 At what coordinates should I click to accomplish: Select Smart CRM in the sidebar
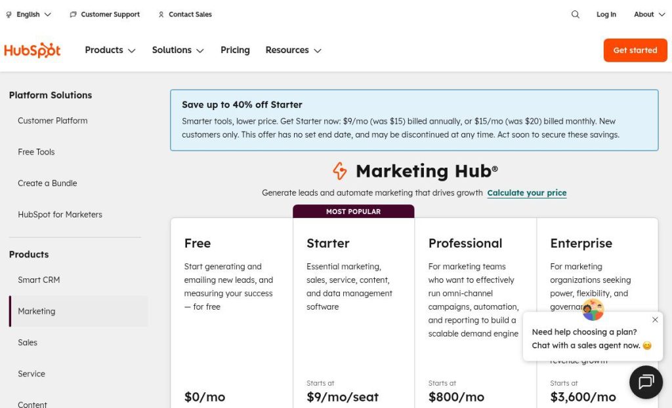pyautogui.click(x=39, y=280)
